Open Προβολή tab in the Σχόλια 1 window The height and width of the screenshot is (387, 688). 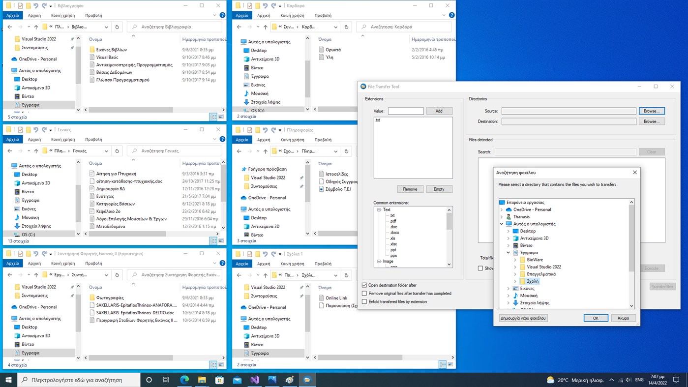[x=323, y=264]
